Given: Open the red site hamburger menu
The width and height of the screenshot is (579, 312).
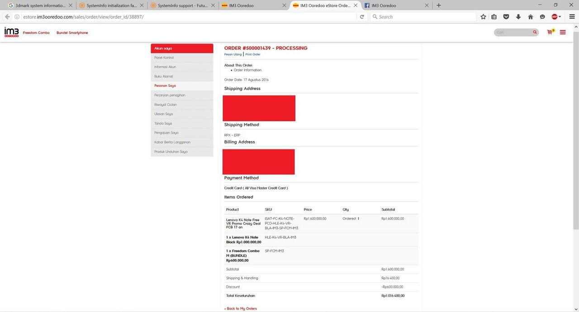Looking at the screenshot, I should click(x=563, y=32).
